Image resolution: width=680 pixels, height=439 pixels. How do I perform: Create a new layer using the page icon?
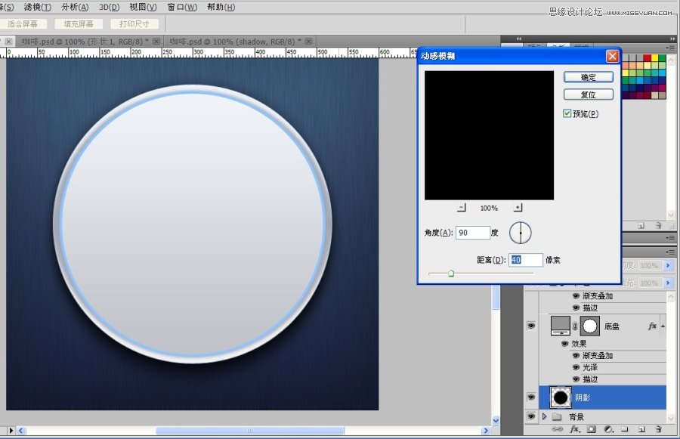[x=641, y=429]
